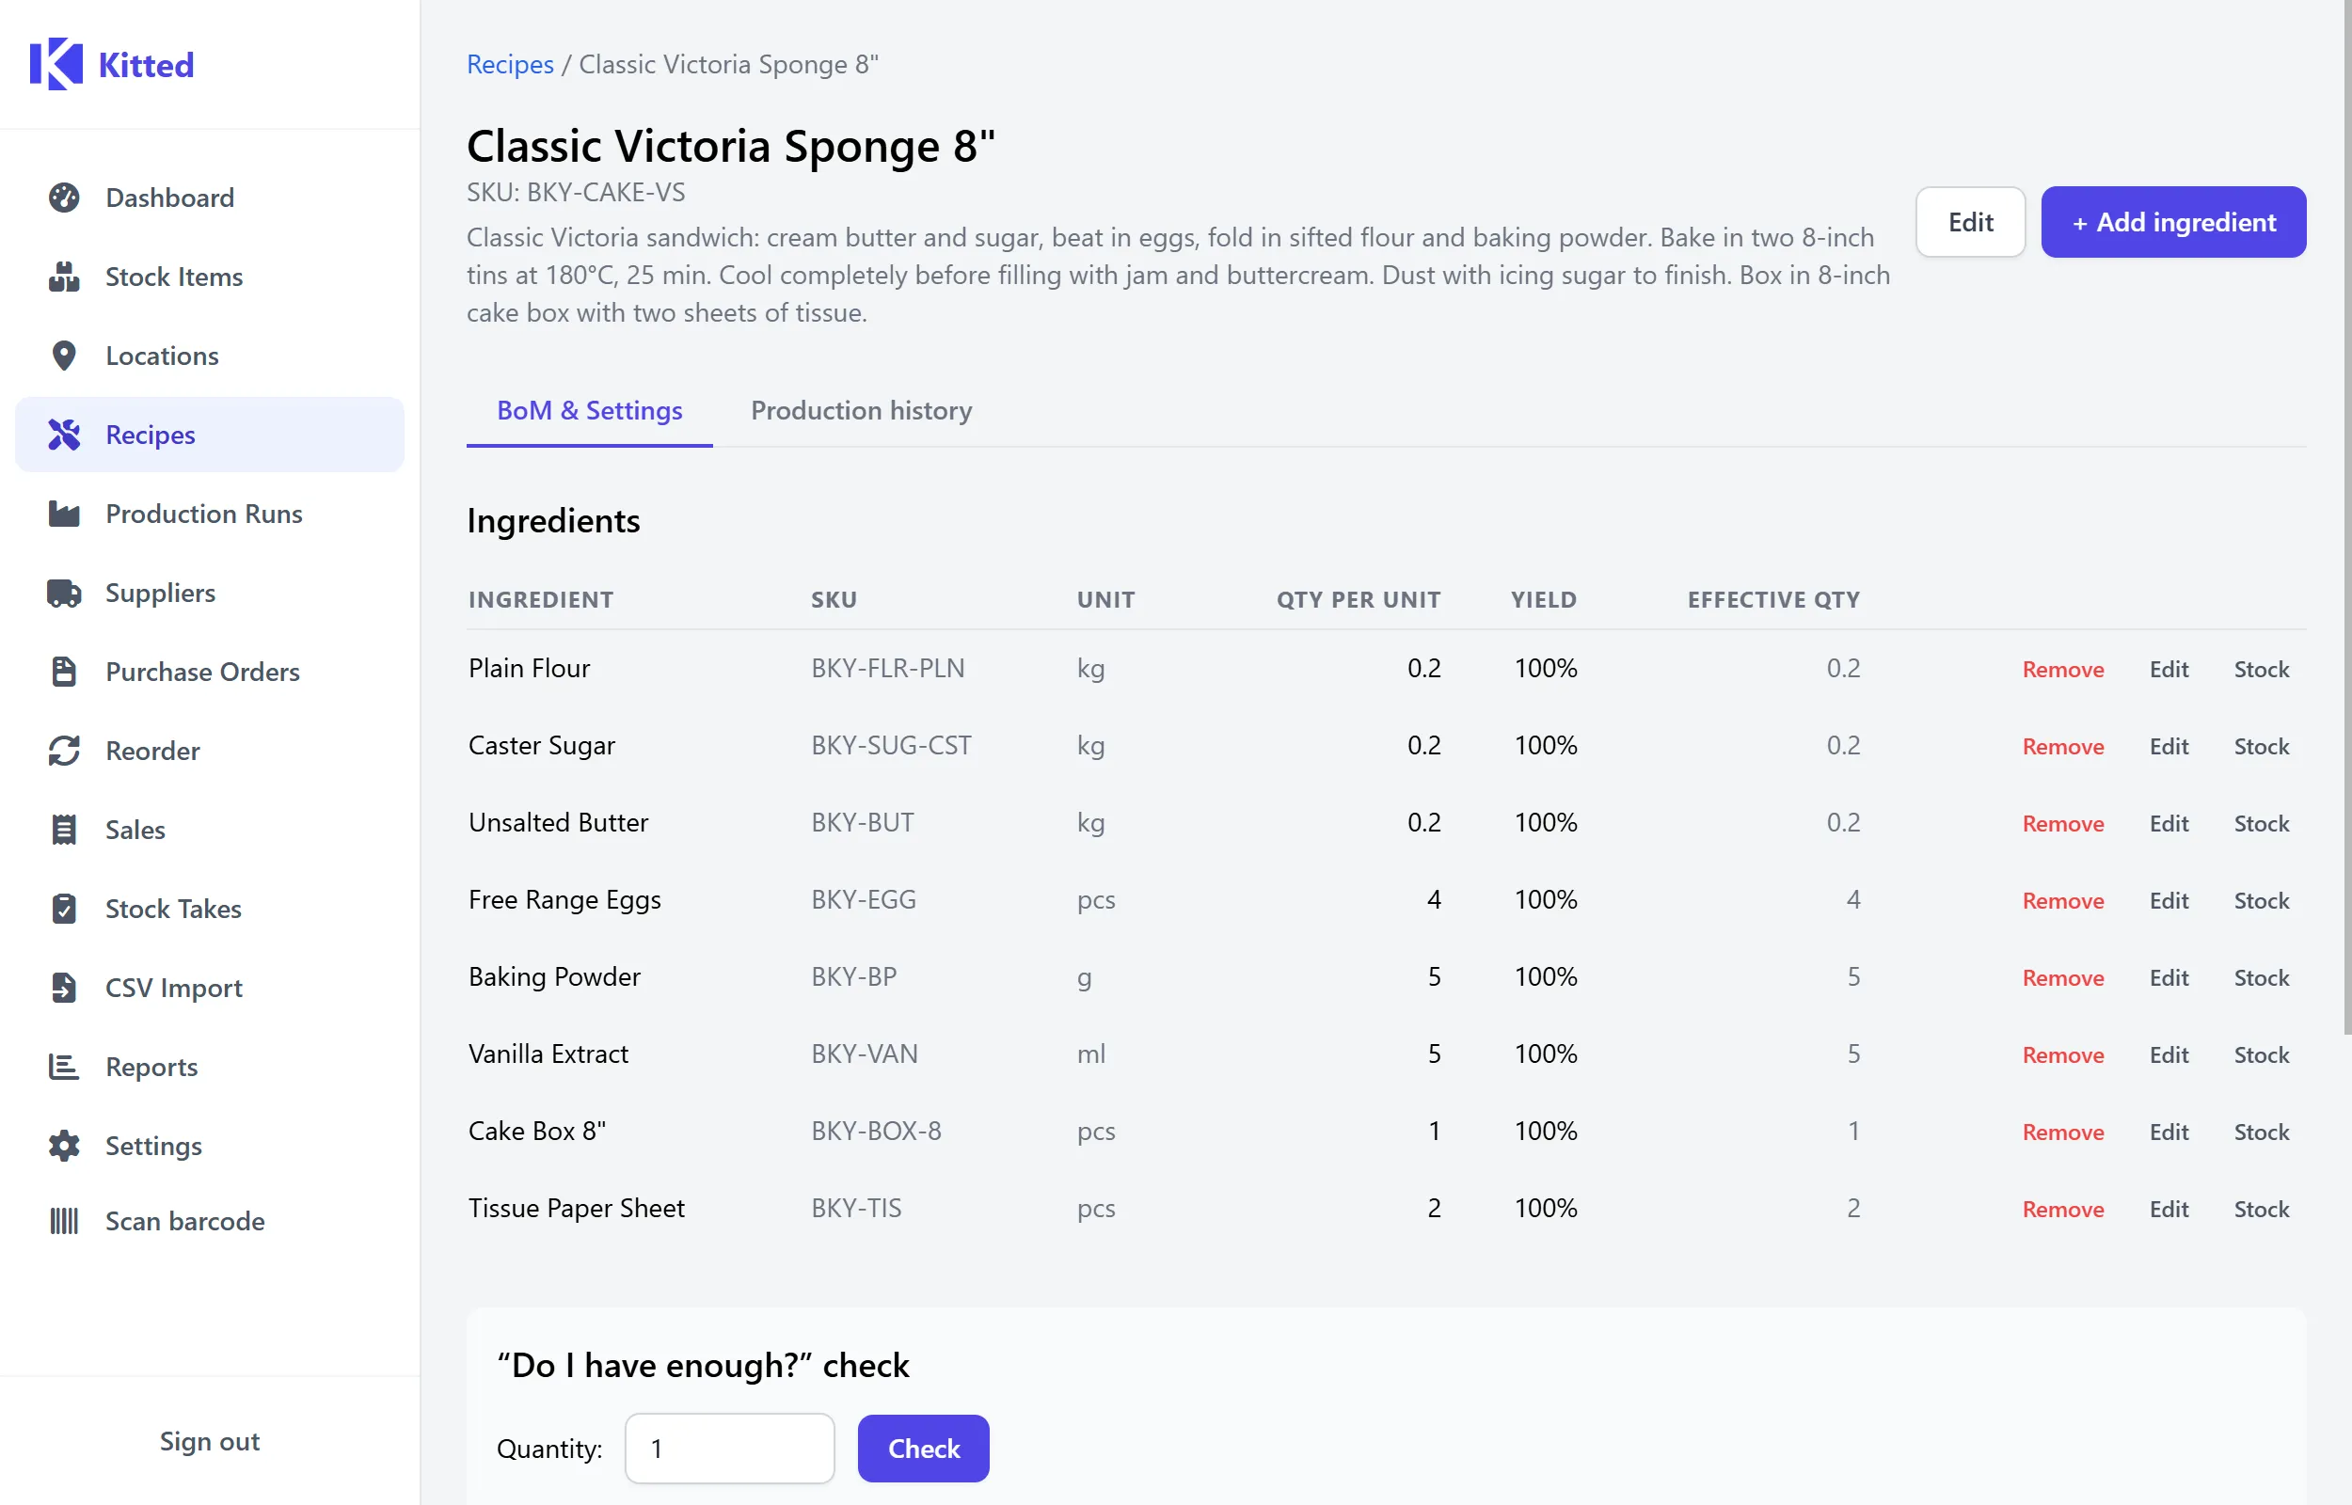Open the Recipes breadcrumb link
This screenshot has height=1505, width=2352.
(x=509, y=64)
